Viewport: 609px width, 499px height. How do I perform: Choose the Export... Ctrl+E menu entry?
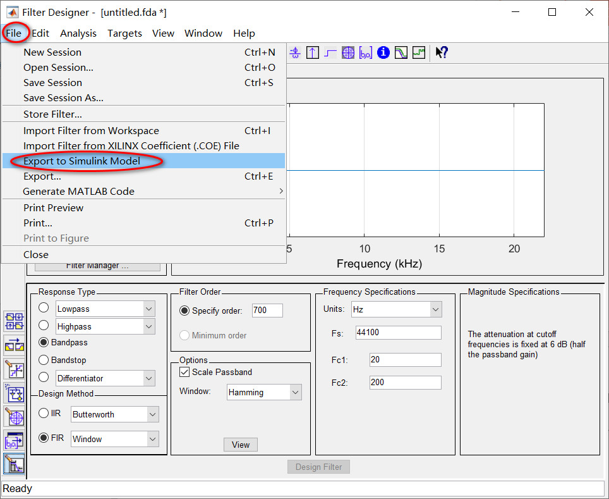(143, 176)
